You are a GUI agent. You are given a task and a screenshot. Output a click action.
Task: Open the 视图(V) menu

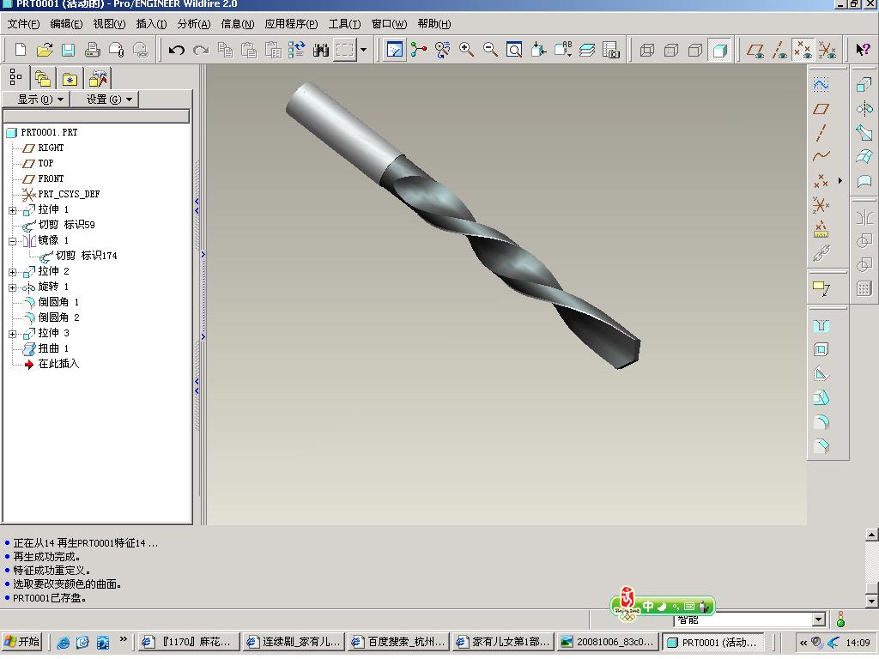point(109,24)
